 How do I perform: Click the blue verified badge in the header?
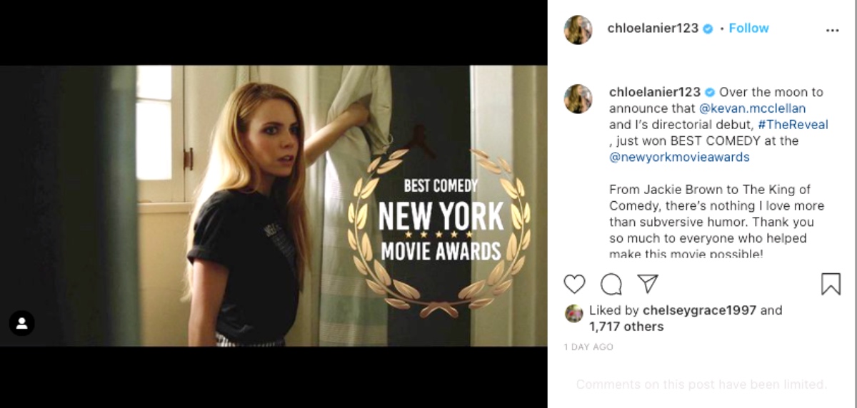[708, 29]
